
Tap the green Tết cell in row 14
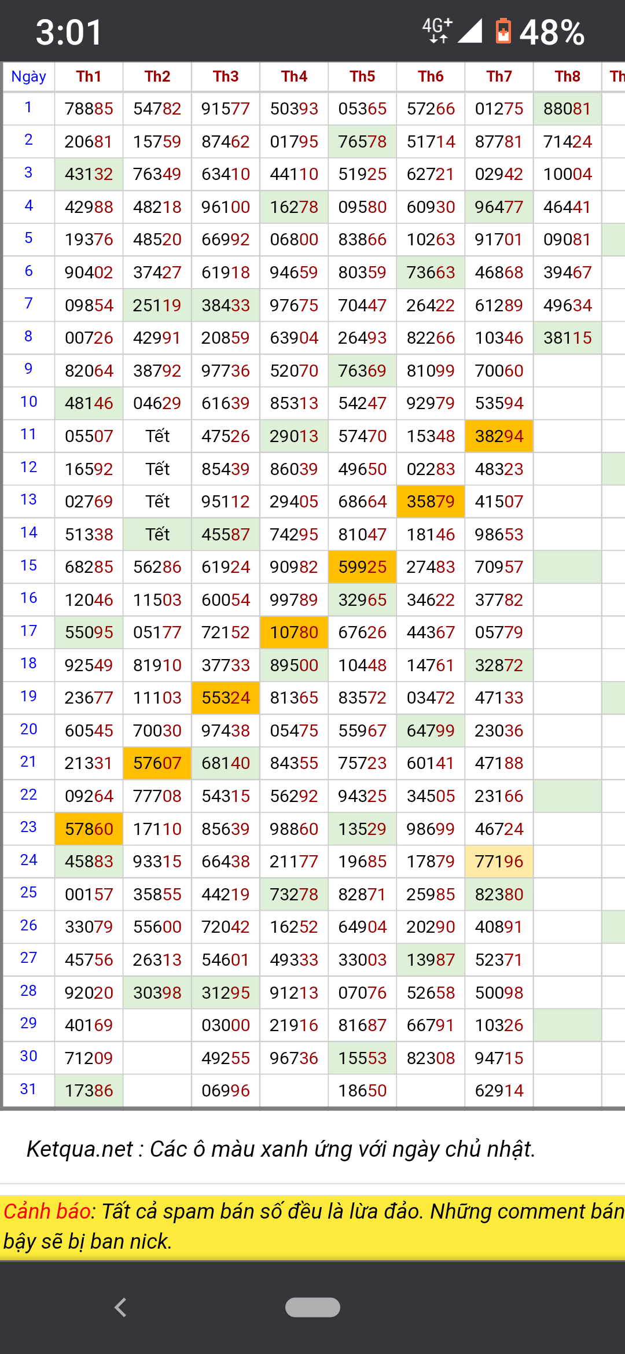pos(157,534)
